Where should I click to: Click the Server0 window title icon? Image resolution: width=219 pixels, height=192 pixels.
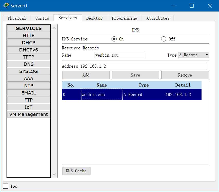pos(6,6)
